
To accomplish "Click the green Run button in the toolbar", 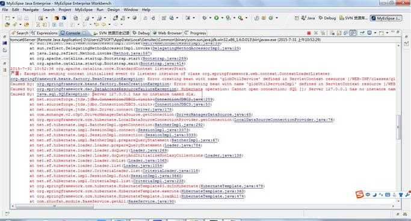I will pos(217,18).
